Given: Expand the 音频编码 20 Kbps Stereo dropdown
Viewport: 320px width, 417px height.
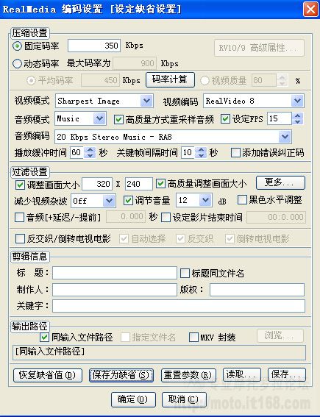Looking at the screenshot, I should [x=285, y=137].
